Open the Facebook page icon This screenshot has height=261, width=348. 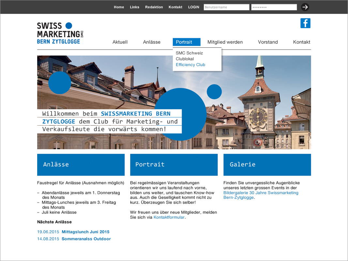305,23
